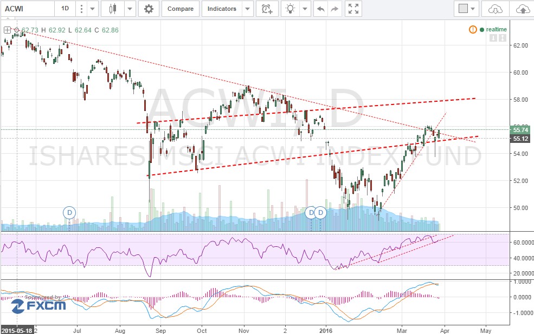
Task: Click the Mar label on time axis
Action: click(x=402, y=331)
